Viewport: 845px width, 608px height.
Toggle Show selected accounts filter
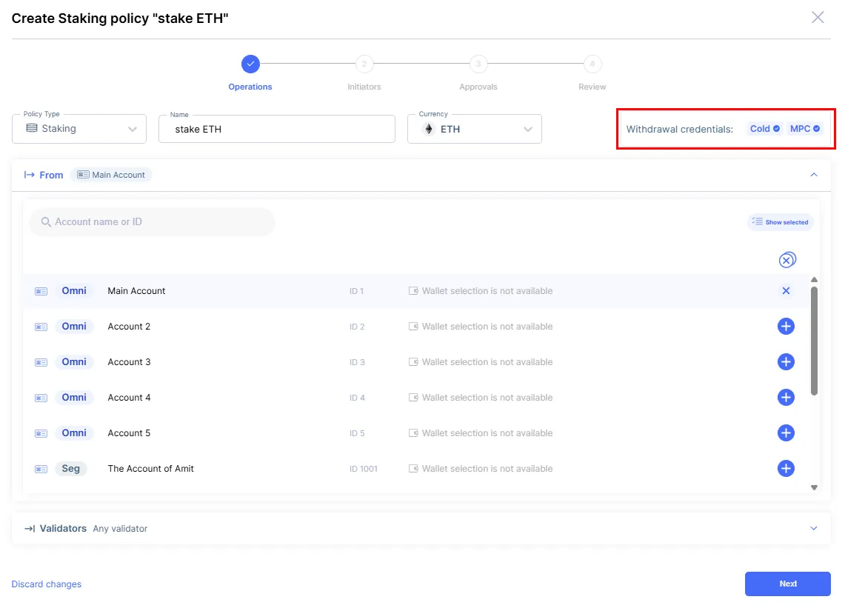781,222
